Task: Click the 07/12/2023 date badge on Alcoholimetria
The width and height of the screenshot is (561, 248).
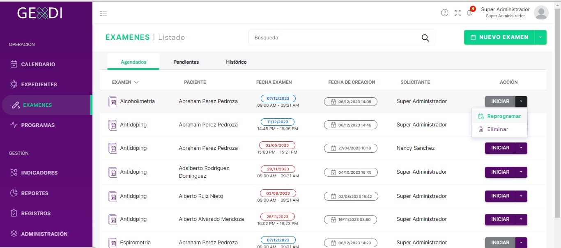Action: (278, 99)
